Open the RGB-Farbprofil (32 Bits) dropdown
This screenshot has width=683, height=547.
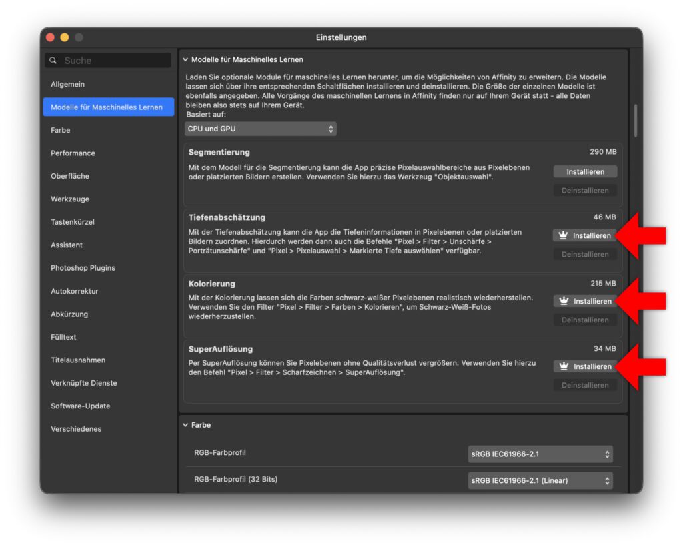pos(539,480)
